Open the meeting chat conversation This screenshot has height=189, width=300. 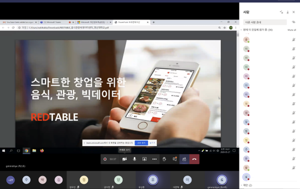174,159
